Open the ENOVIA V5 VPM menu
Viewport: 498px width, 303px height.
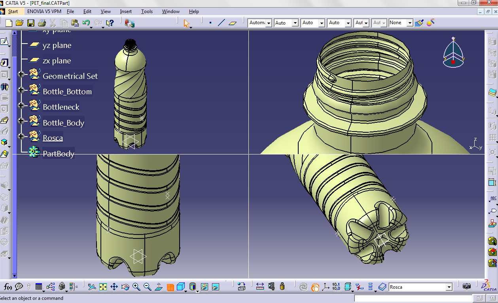click(44, 11)
